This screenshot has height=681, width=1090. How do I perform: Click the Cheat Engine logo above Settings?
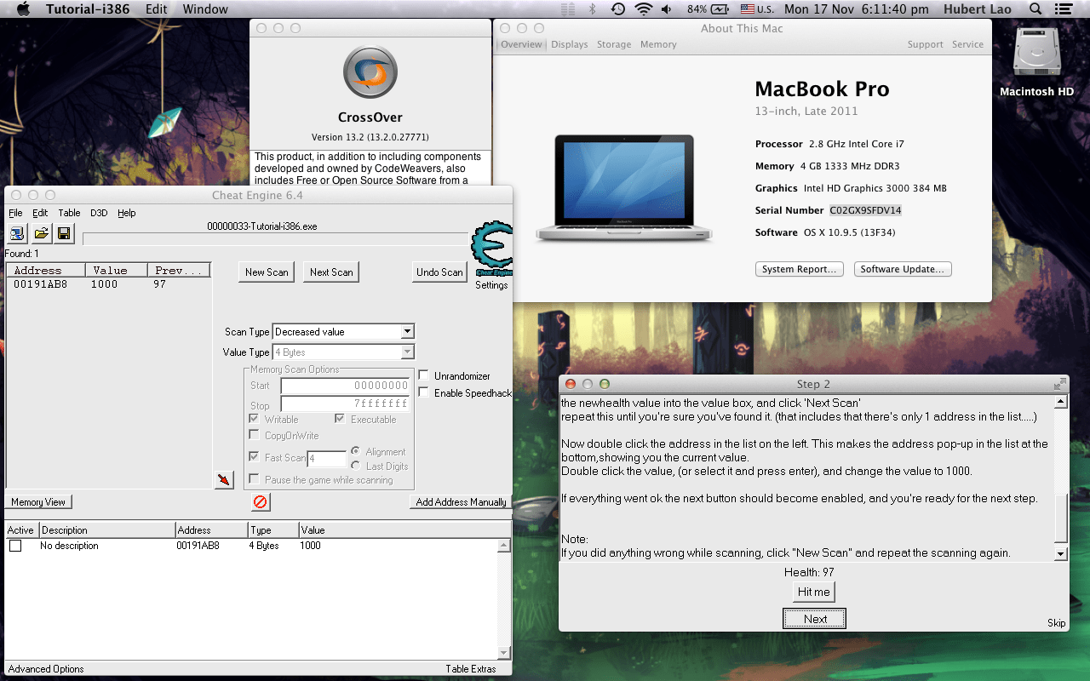(492, 249)
